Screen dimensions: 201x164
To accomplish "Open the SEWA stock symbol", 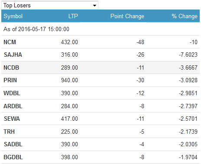I will (12, 119).
